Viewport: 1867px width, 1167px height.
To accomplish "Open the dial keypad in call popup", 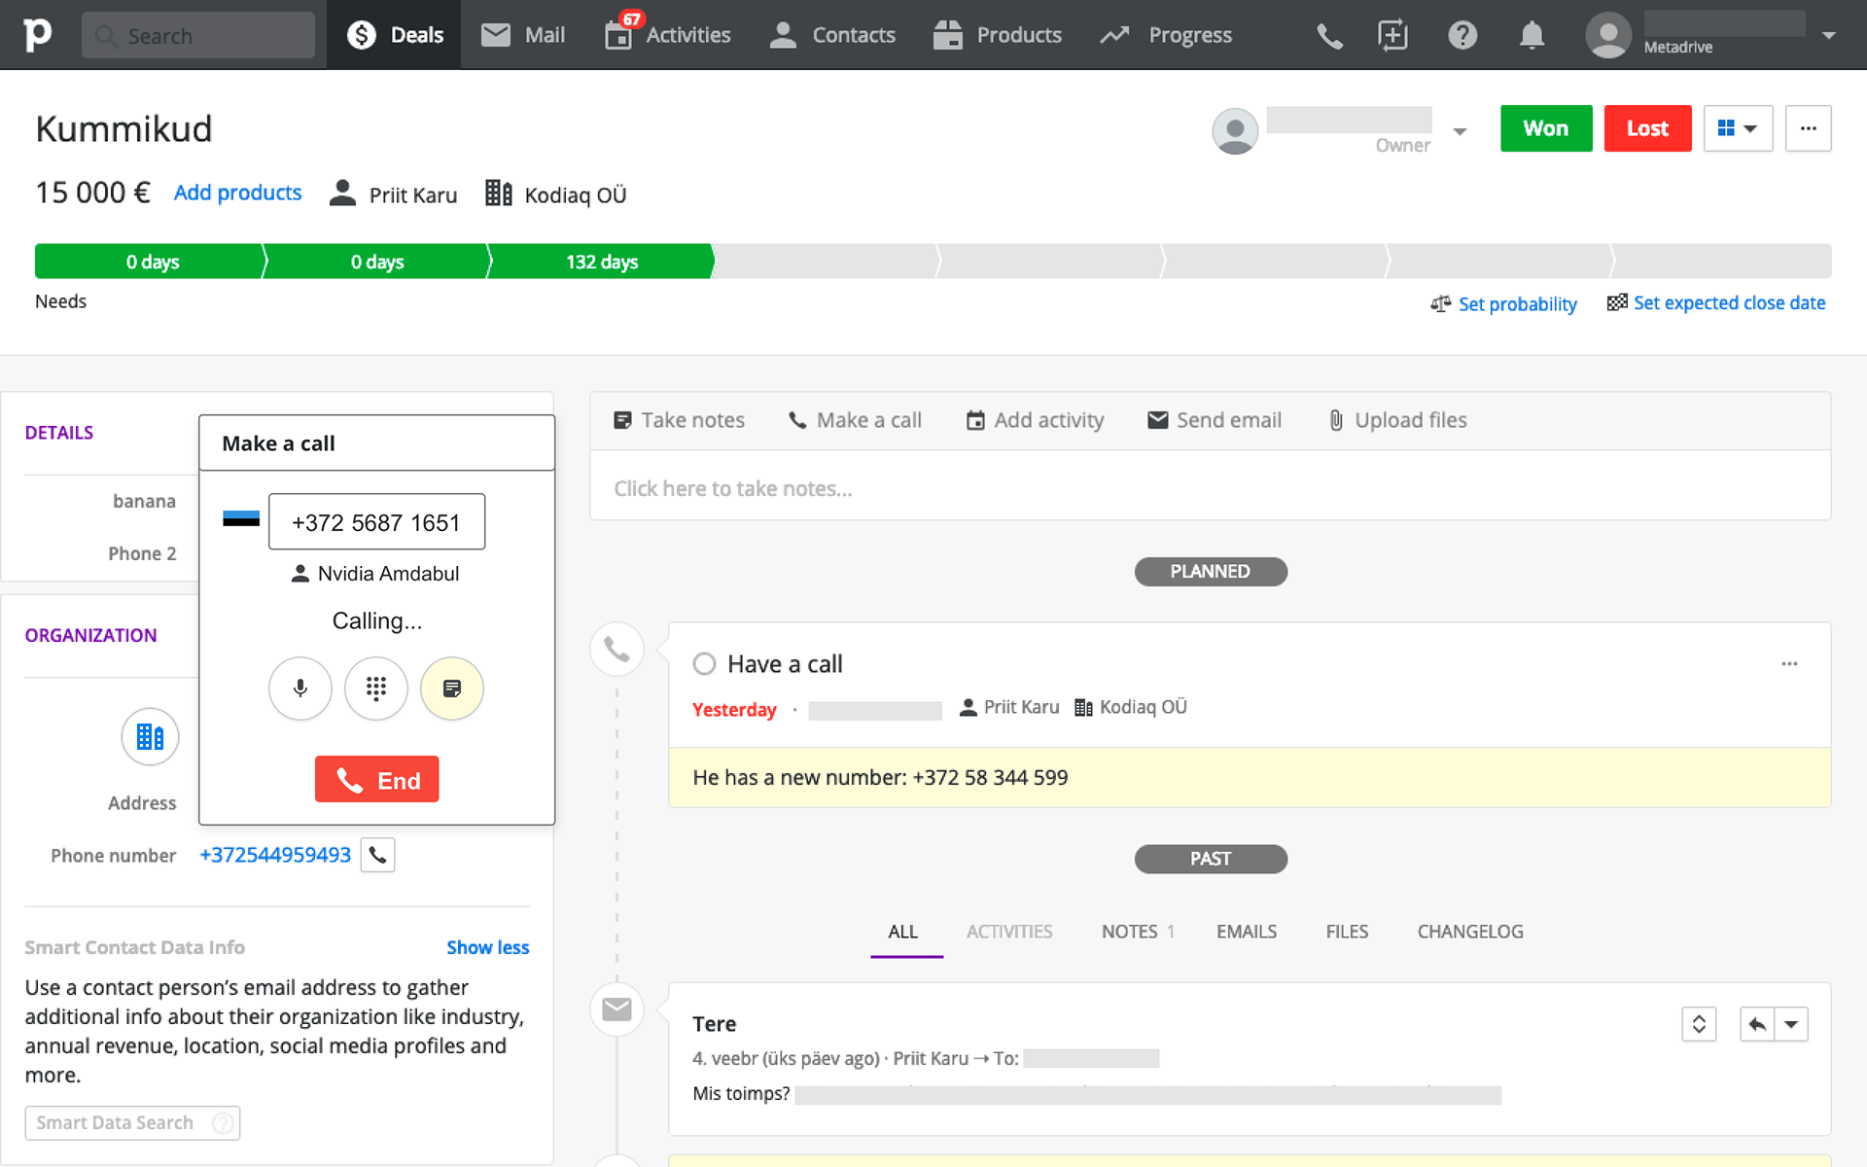I will coord(375,689).
